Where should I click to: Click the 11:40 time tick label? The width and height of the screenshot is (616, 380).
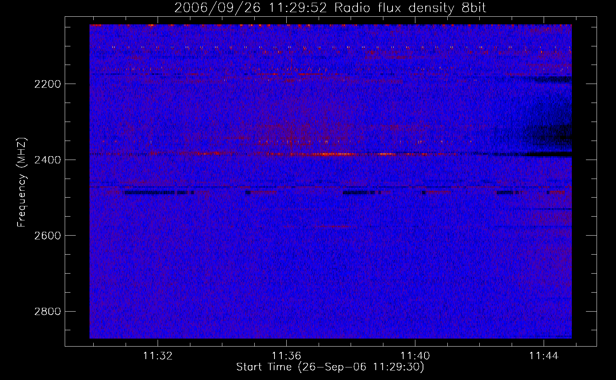click(x=415, y=356)
